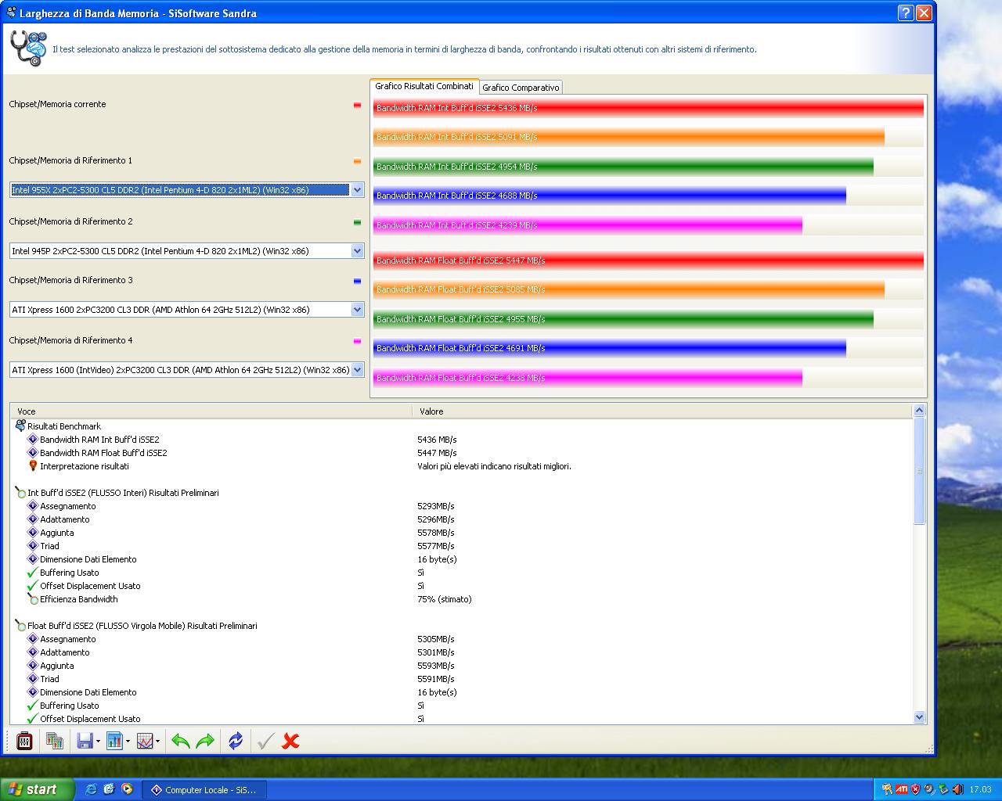This screenshot has height=801, width=1002.
Task: Open the options icon in bottom toolbar
Action: coord(24,740)
